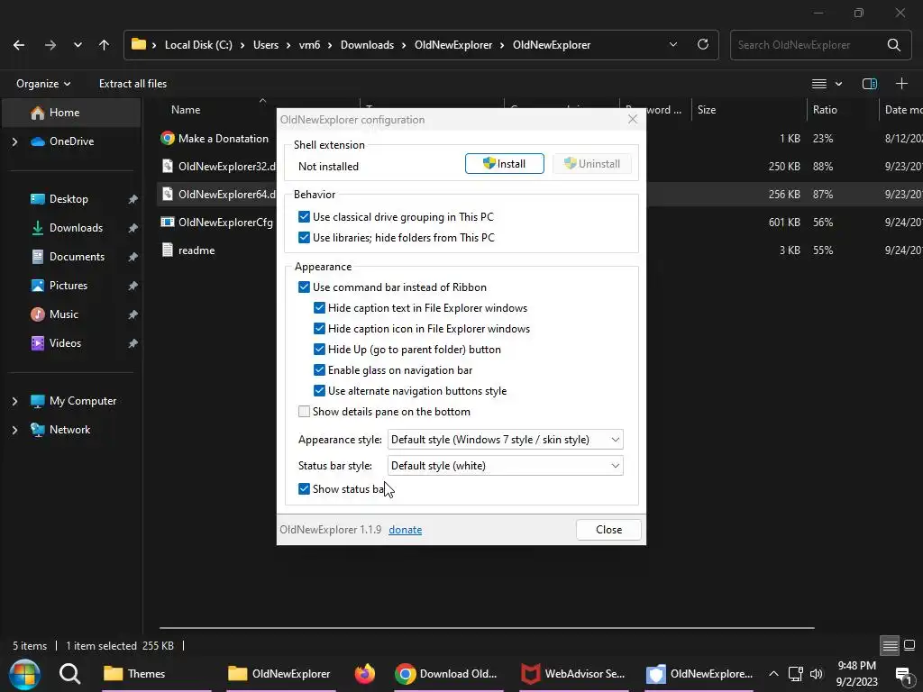This screenshot has width=923, height=692.
Task: Select My Computer in the sidebar
Action: 82,401
